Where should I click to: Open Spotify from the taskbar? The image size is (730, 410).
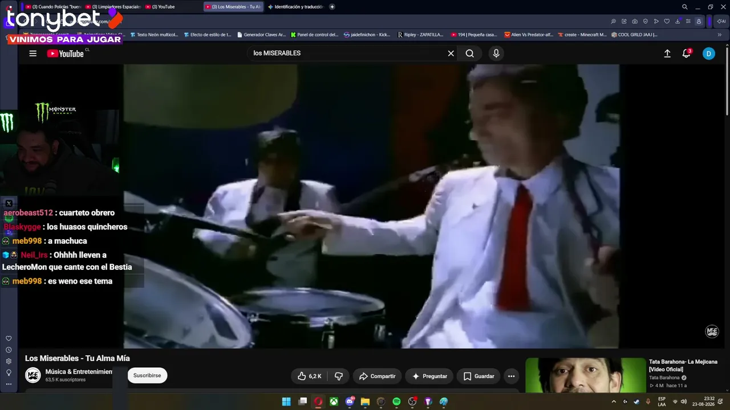click(x=396, y=401)
